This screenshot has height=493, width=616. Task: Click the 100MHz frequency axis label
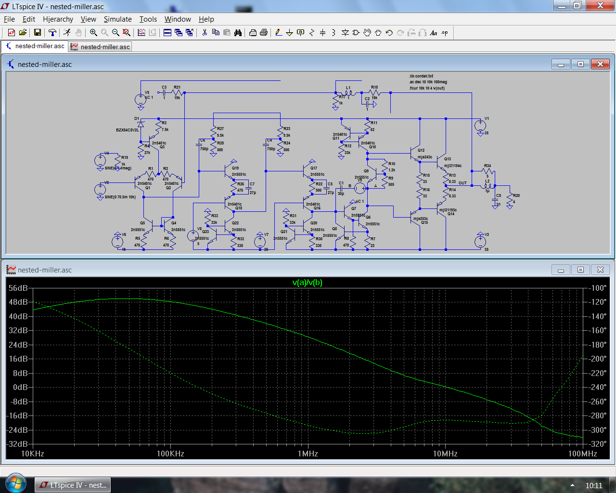(x=583, y=454)
